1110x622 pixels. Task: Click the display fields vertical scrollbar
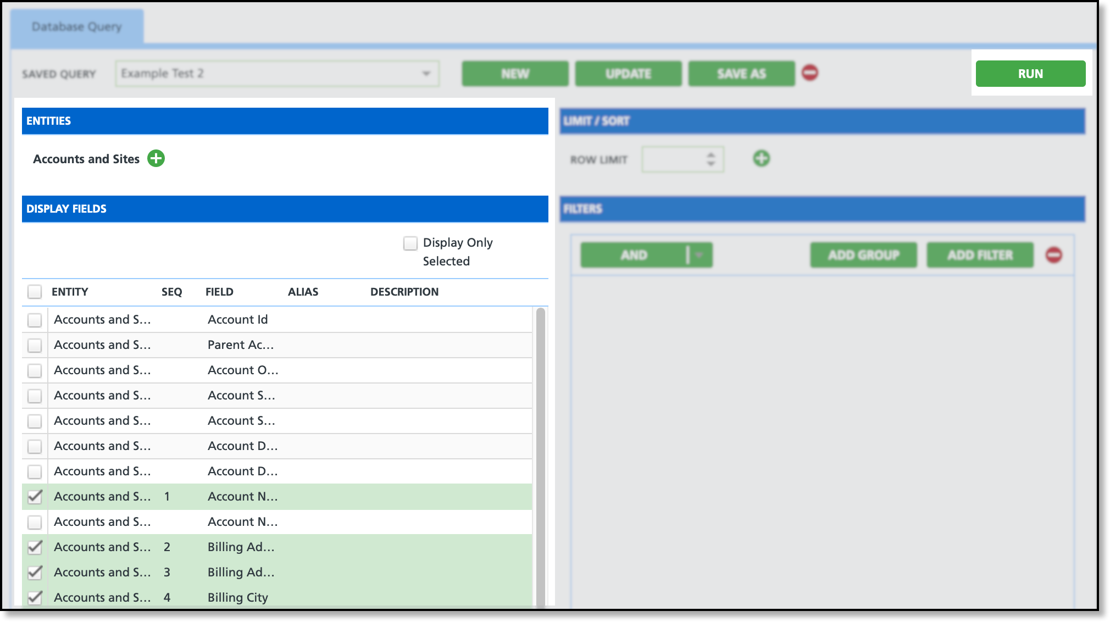(540, 456)
